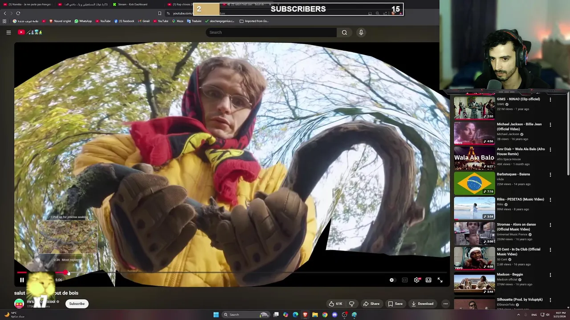
Task: Go back with browser back arrow
Action: 5,13
